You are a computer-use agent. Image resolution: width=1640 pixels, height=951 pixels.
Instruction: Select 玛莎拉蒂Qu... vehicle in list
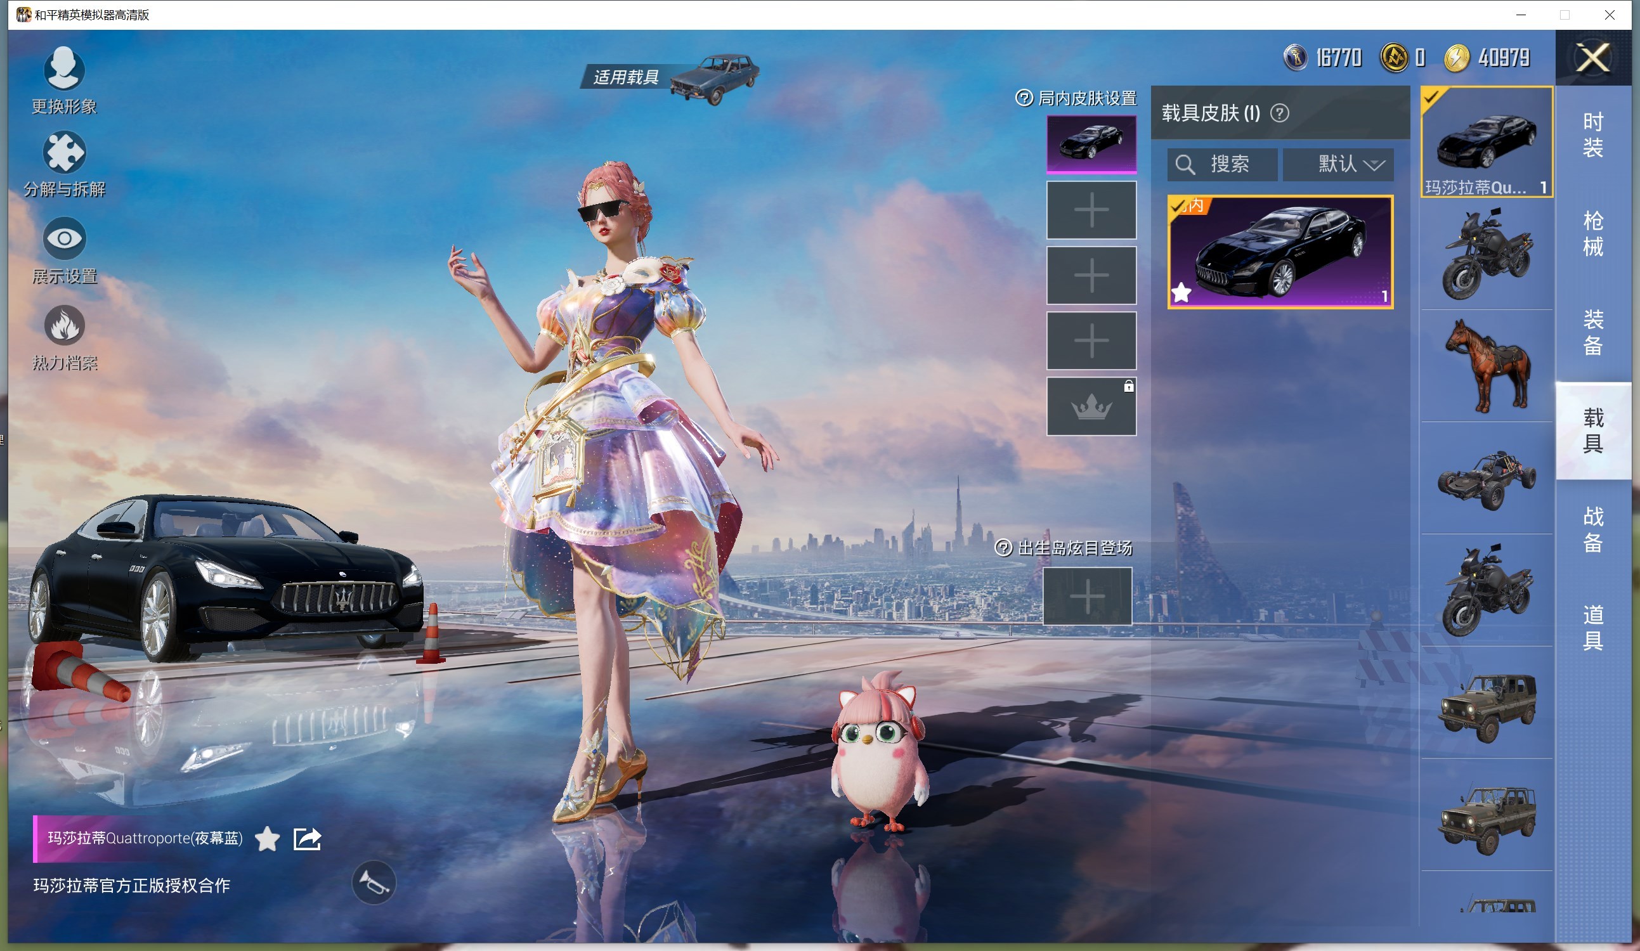click(1487, 142)
